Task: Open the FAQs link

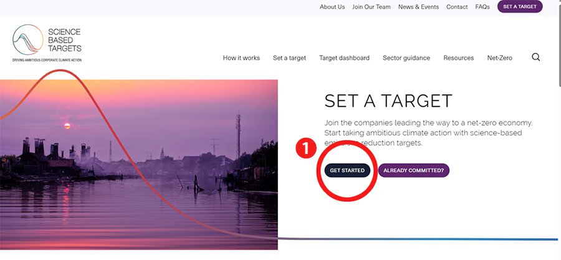Action: click(x=482, y=7)
